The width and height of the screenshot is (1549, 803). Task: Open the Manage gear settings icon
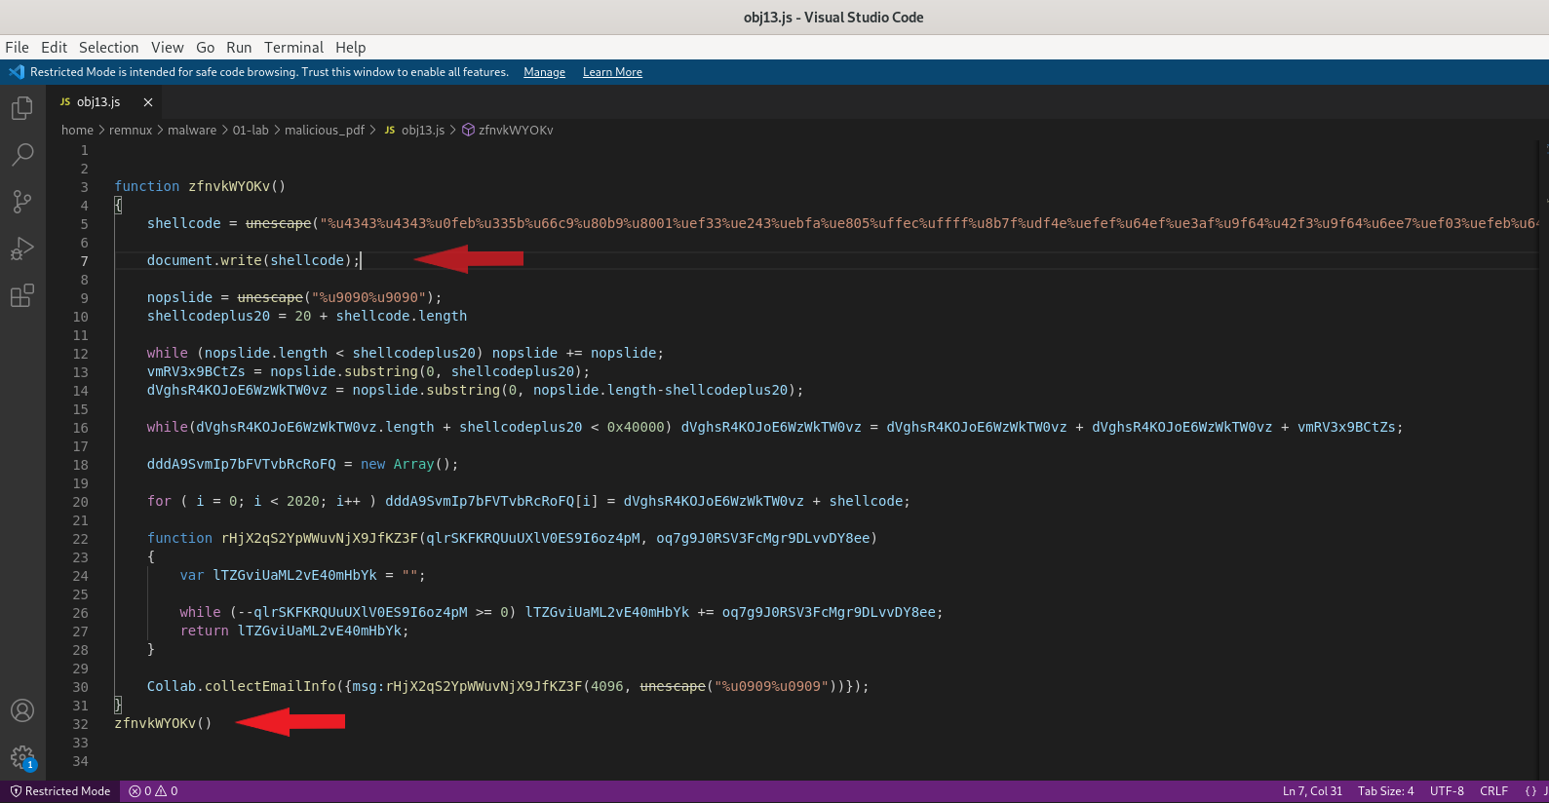pyautogui.click(x=22, y=757)
